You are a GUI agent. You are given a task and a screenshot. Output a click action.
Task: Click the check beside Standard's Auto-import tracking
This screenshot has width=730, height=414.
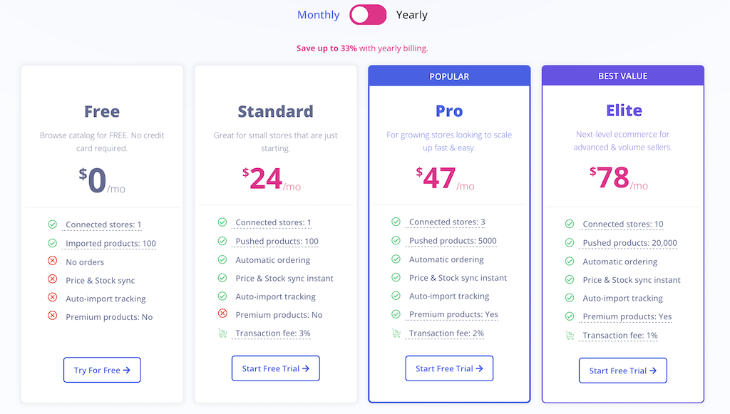(223, 296)
